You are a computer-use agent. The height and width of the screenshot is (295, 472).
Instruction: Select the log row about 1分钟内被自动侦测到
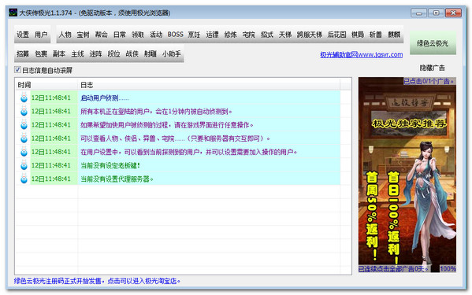(177, 112)
